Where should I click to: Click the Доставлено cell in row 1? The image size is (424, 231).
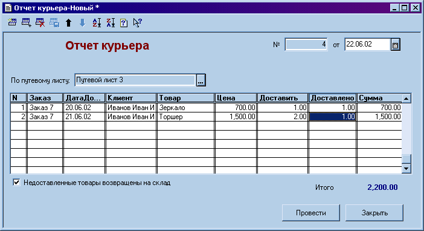click(x=333, y=108)
